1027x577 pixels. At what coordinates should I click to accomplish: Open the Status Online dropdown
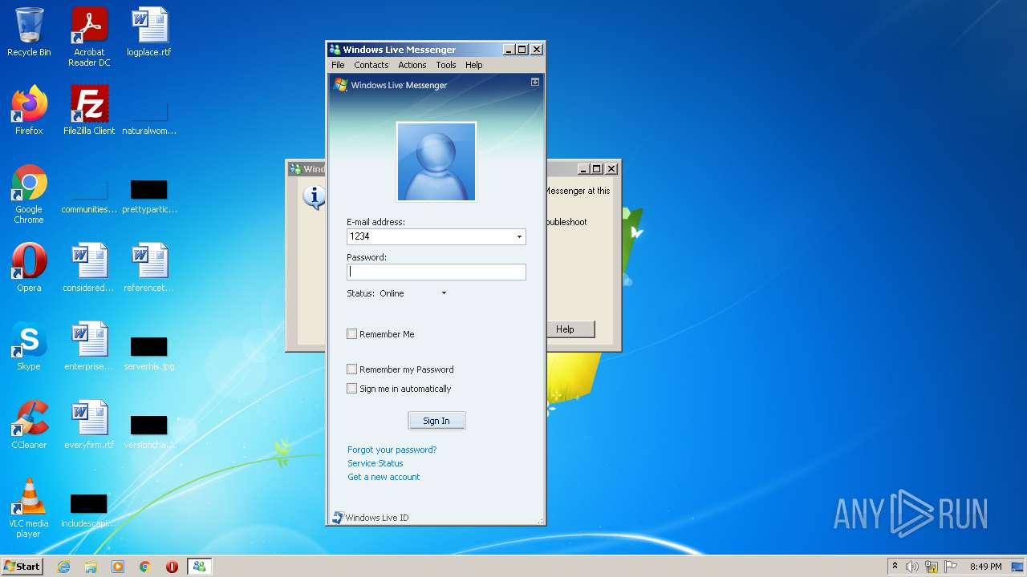tap(412, 293)
